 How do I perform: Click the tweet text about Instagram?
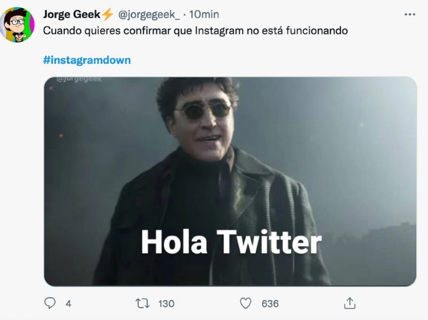(x=196, y=31)
